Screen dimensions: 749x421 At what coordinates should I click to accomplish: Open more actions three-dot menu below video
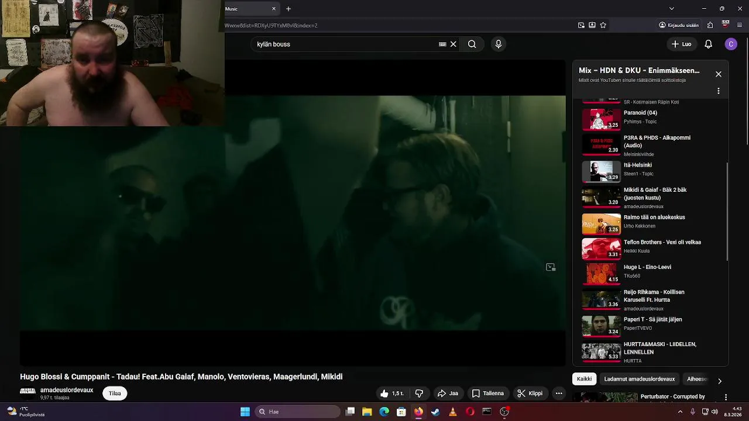(559, 394)
